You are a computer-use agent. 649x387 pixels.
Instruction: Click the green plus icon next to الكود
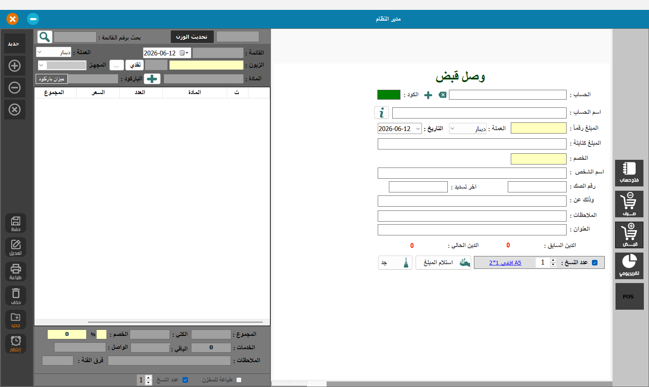coord(428,95)
